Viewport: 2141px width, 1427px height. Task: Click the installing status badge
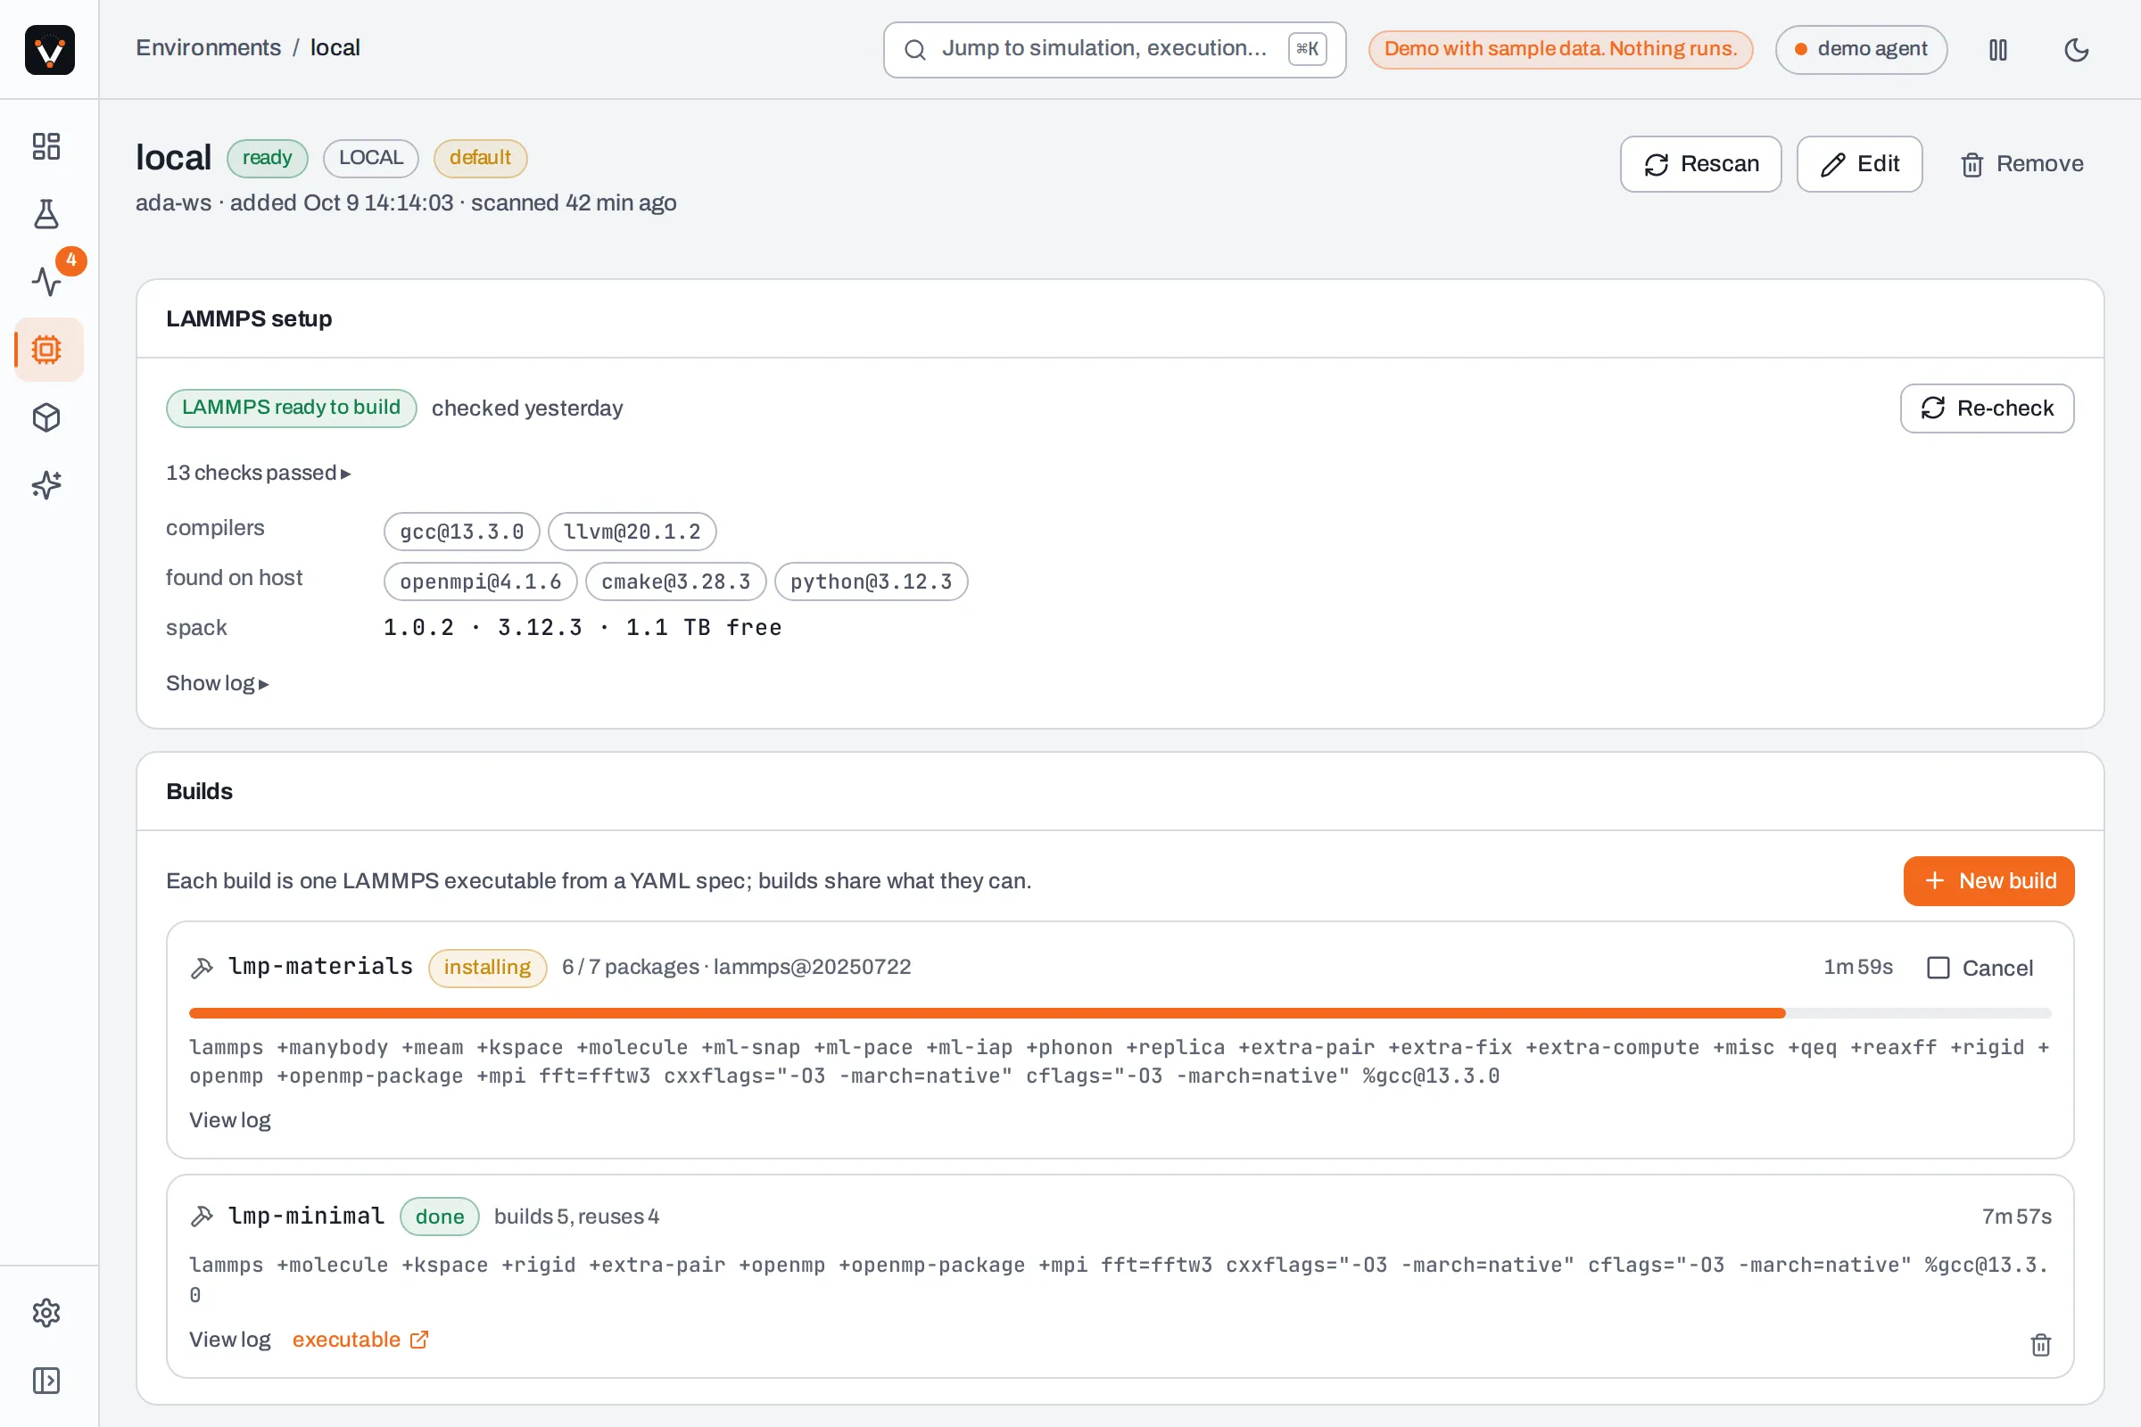point(487,968)
